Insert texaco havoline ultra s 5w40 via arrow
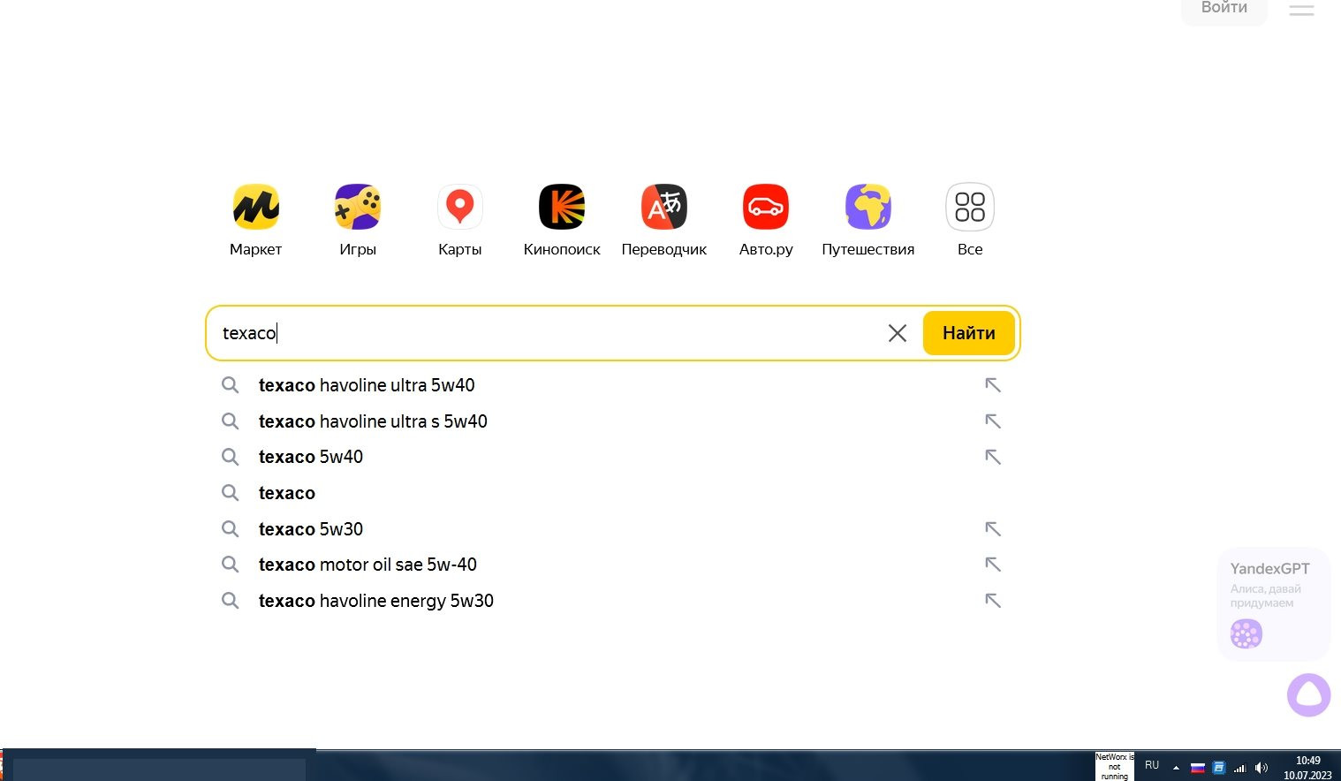The image size is (1341, 781). [x=993, y=421]
